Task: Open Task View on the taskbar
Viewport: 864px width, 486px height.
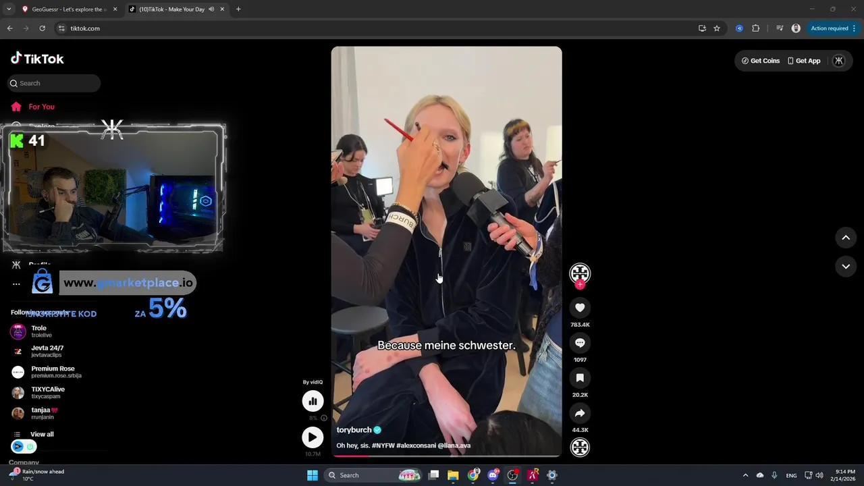Action: (x=434, y=475)
